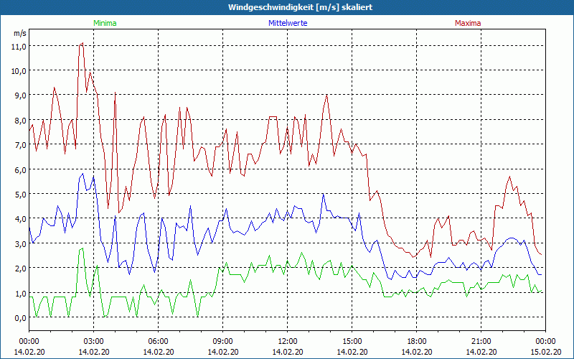The image size is (574, 359).
Task: Click the '06:00' time axis label
Action: (x=158, y=342)
